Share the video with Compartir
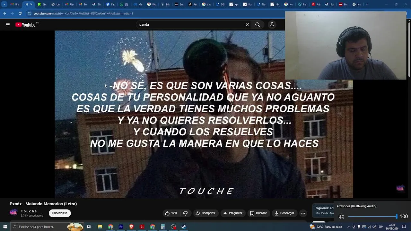The width and height of the screenshot is (411, 231). [205, 213]
